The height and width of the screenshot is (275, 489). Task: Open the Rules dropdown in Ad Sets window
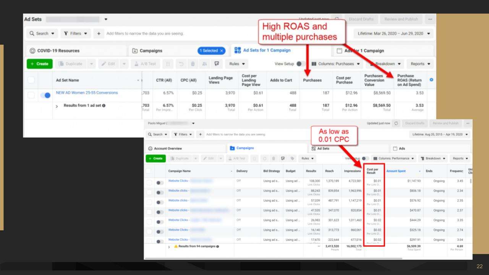click(x=237, y=64)
